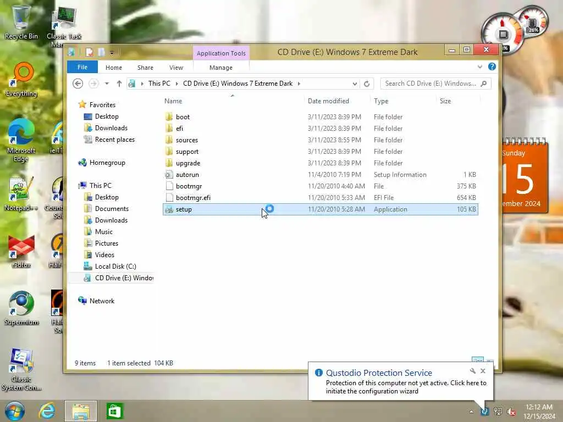The height and width of the screenshot is (422, 563).
Task: Select the autorun setup information file
Action: (321, 175)
